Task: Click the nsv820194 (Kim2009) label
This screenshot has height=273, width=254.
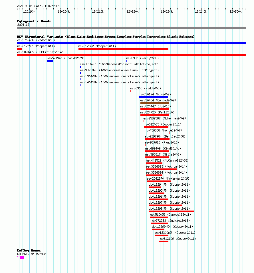Action: [155, 94]
